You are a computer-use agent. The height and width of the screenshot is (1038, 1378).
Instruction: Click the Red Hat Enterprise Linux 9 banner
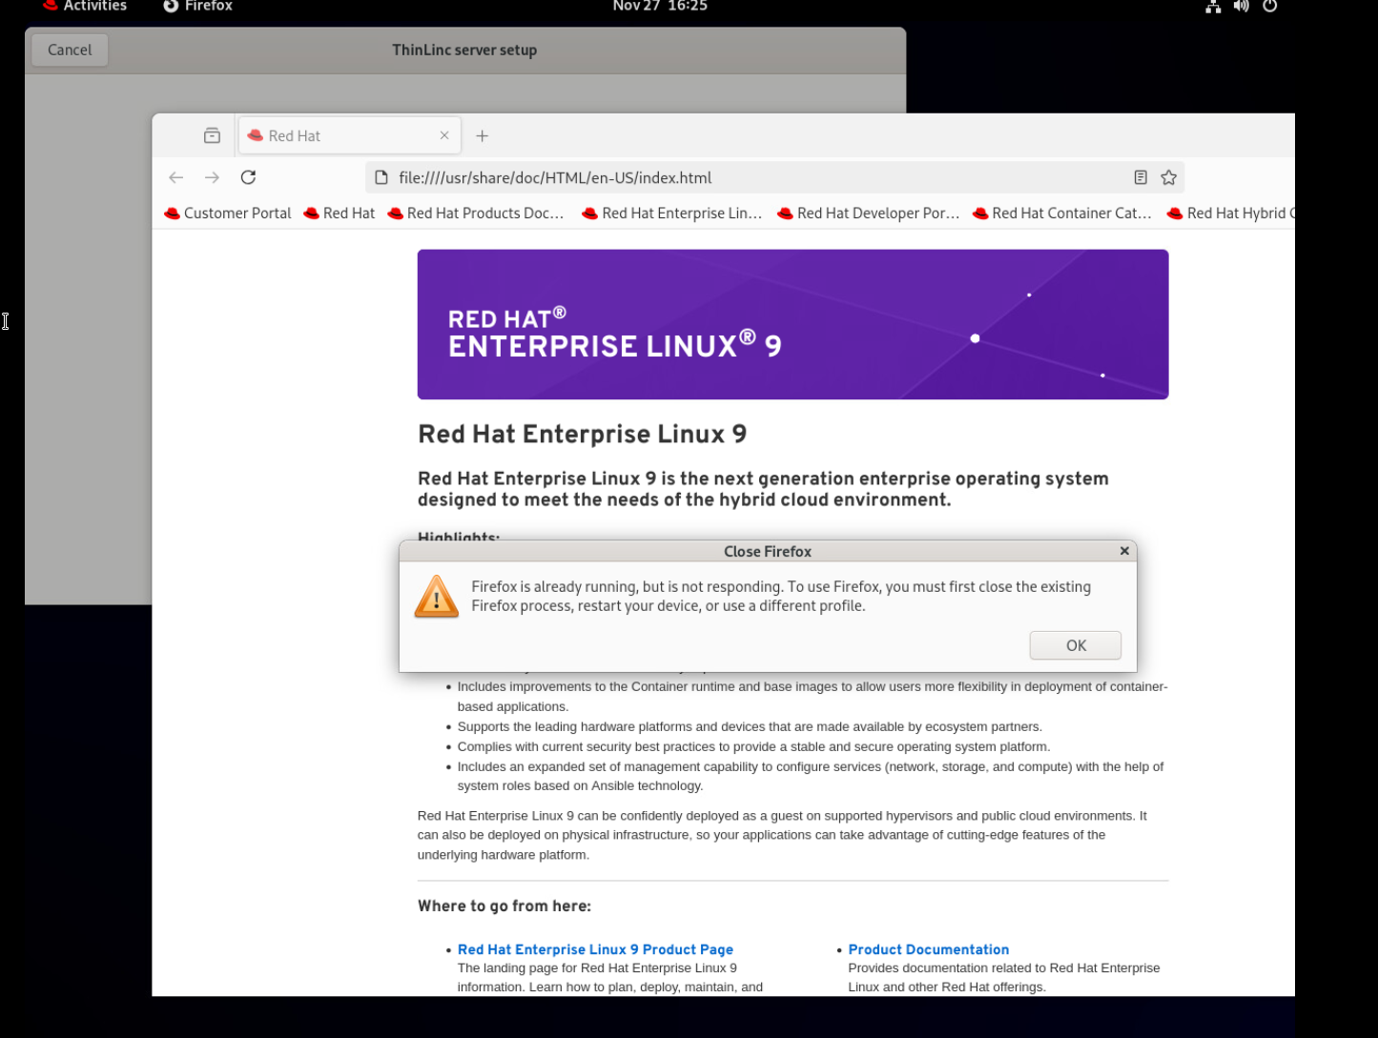tap(792, 324)
